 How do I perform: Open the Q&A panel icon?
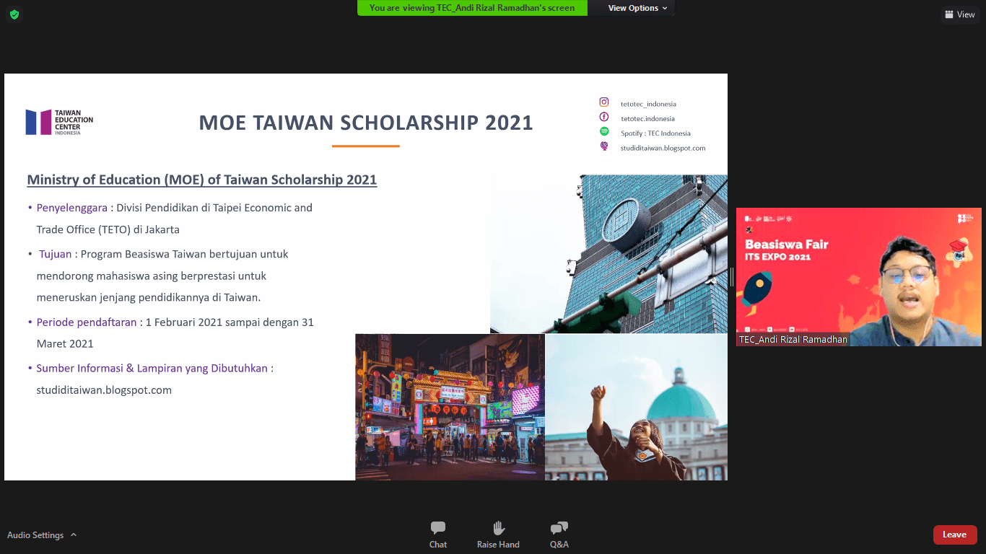click(x=559, y=528)
